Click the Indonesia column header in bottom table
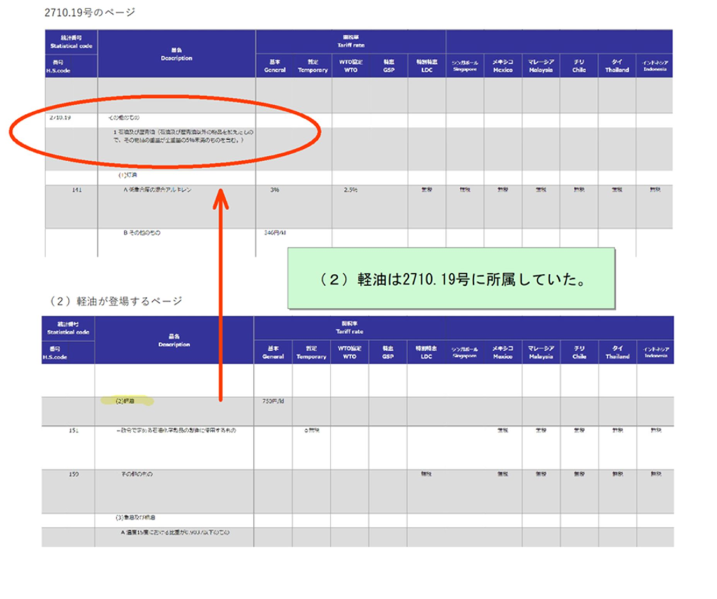The width and height of the screenshot is (717, 599). click(655, 352)
